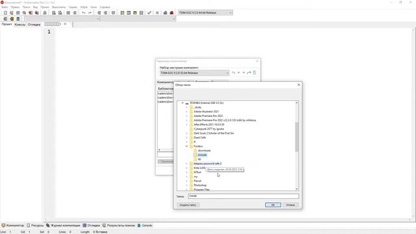
Task: Click the Save file toolbar icon
Action: (x=18, y=13)
